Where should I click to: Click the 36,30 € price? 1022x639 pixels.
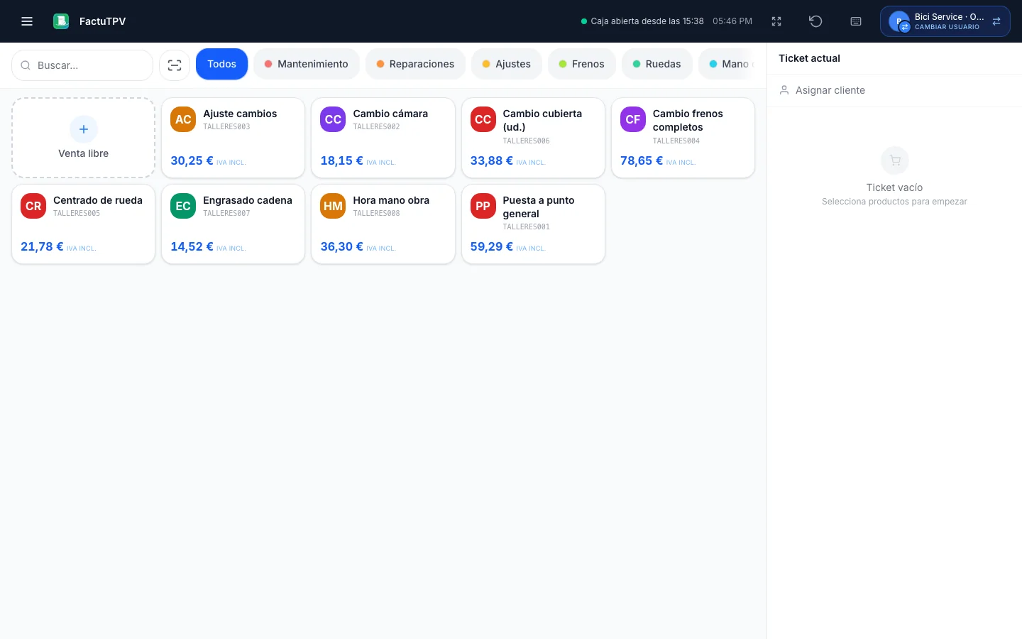[x=341, y=246]
